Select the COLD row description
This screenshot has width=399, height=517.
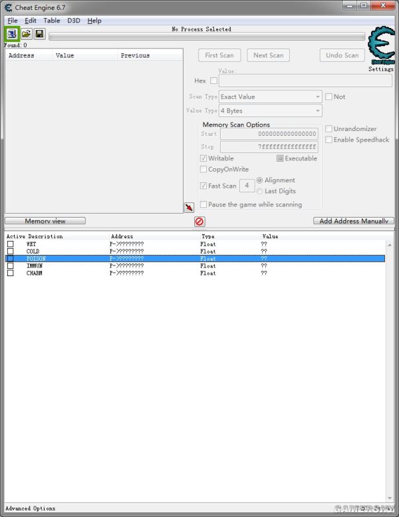coord(33,252)
